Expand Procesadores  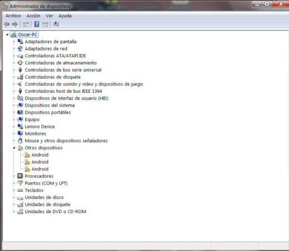14,176
